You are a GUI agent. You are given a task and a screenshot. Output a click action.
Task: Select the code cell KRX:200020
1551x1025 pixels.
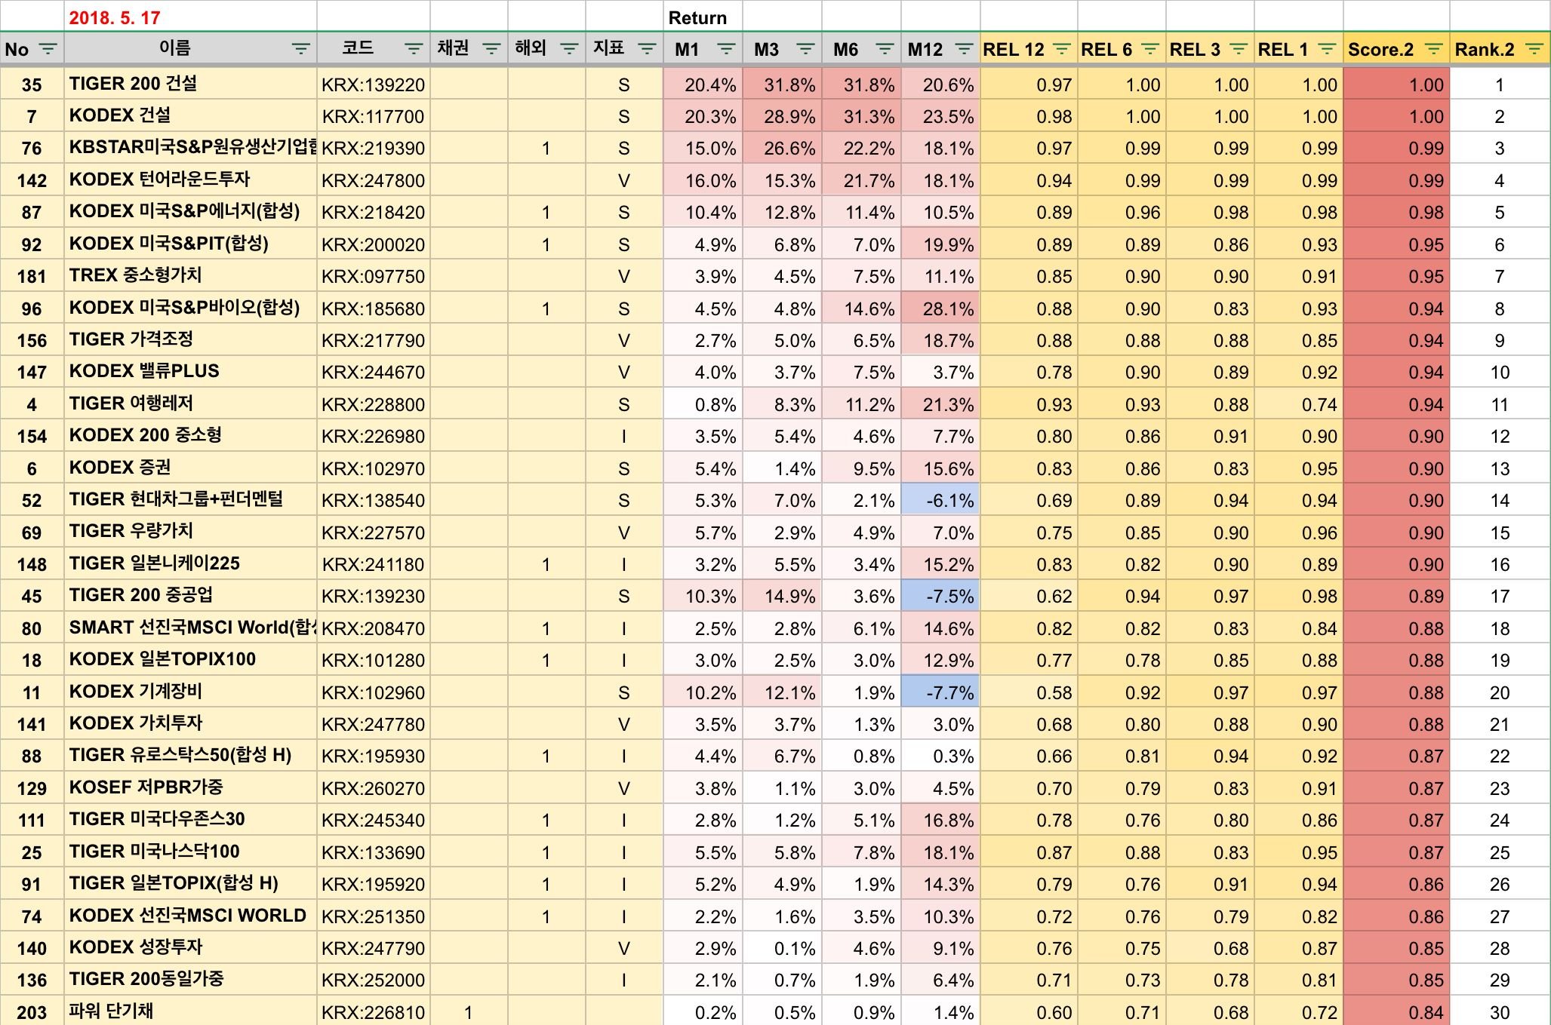pyautogui.click(x=374, y=244)
